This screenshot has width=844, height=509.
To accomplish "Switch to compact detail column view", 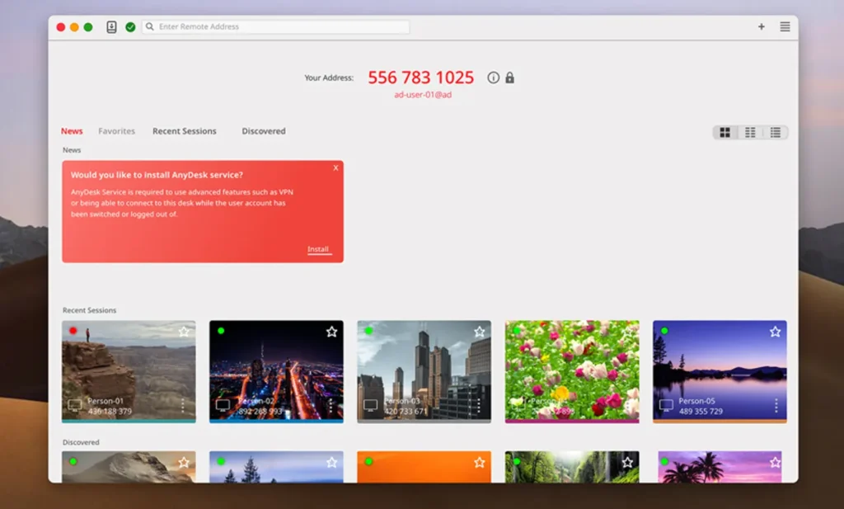I will click(750, 133).
